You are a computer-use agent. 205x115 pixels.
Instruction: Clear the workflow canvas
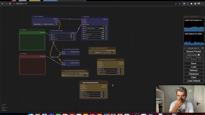(193, 77)
